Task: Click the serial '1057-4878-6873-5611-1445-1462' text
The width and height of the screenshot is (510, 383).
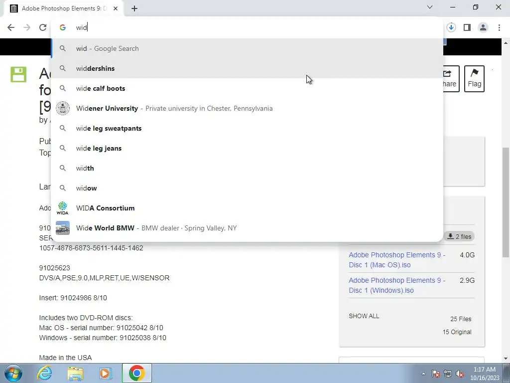Action: tap(91, 248)
